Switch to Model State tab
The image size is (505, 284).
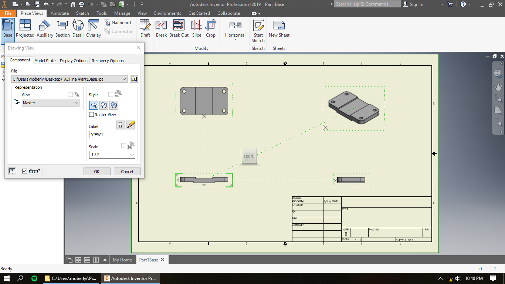45,61
